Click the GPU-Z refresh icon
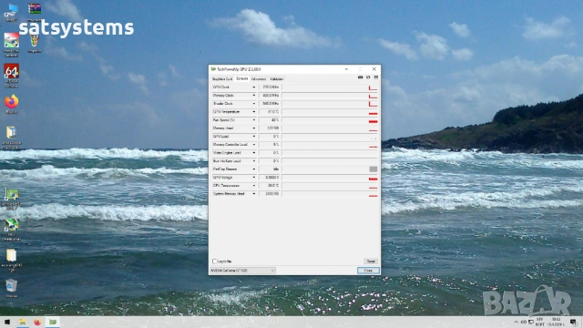 [x=368, y=77]
